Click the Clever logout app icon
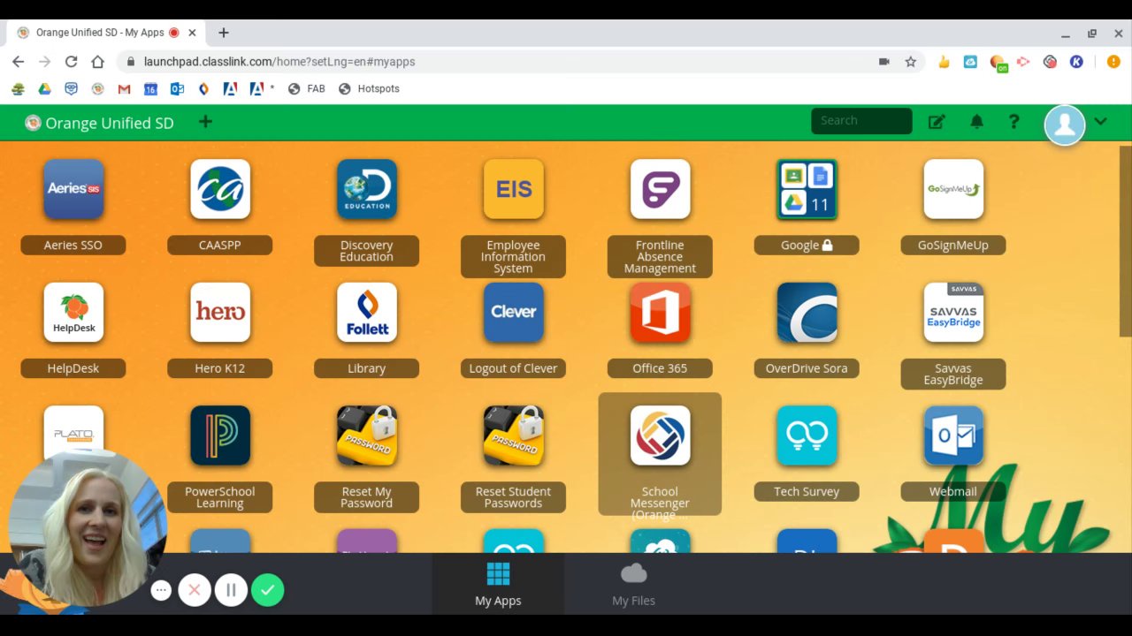1132x636 pixels. tap(514, 312)
